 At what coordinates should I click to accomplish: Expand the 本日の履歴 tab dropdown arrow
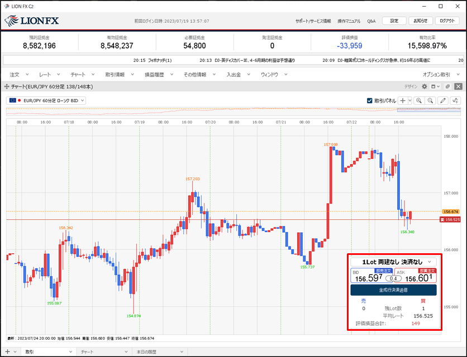click(182, 351)
